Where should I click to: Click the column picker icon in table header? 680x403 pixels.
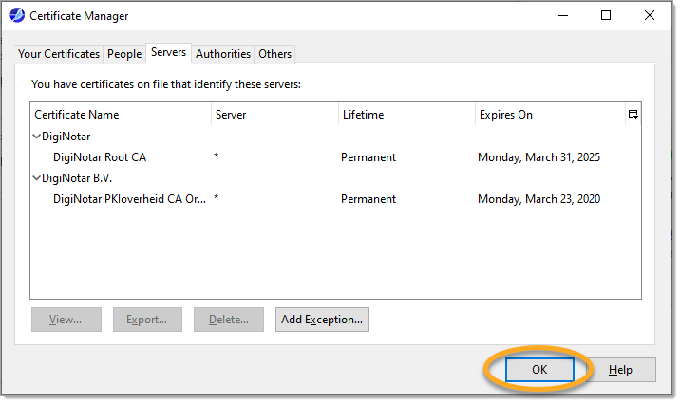click(x=633, y=114)
